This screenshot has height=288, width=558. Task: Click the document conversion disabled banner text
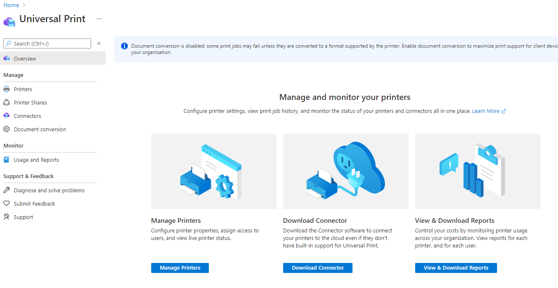pos(344,49)
